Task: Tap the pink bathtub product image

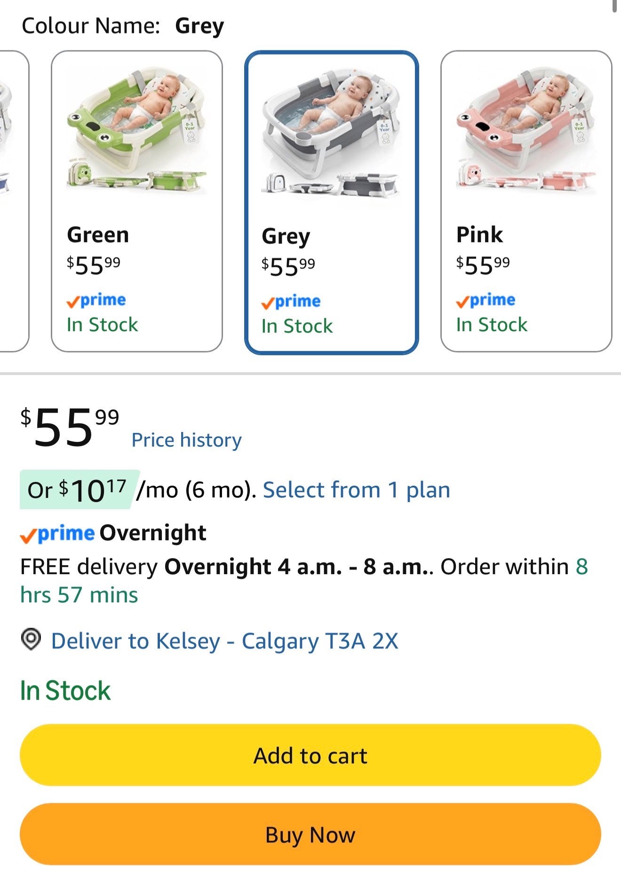Action: click(x=526, y=129)
